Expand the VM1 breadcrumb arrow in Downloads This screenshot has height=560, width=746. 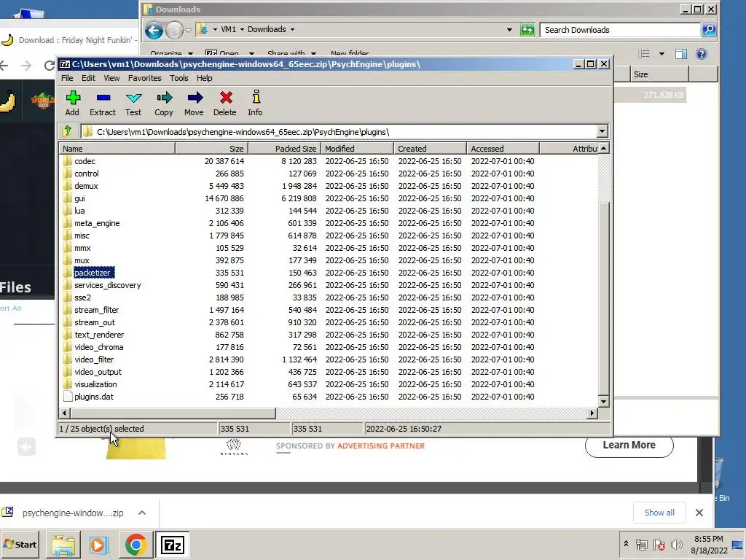[242, 29]
